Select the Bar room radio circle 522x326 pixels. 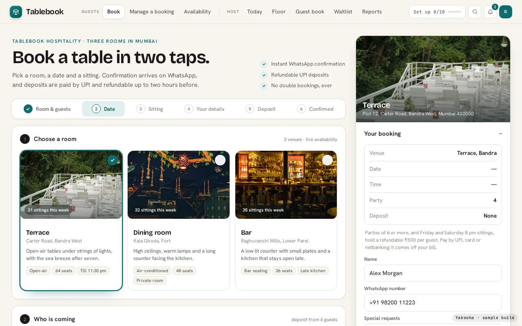327,160
